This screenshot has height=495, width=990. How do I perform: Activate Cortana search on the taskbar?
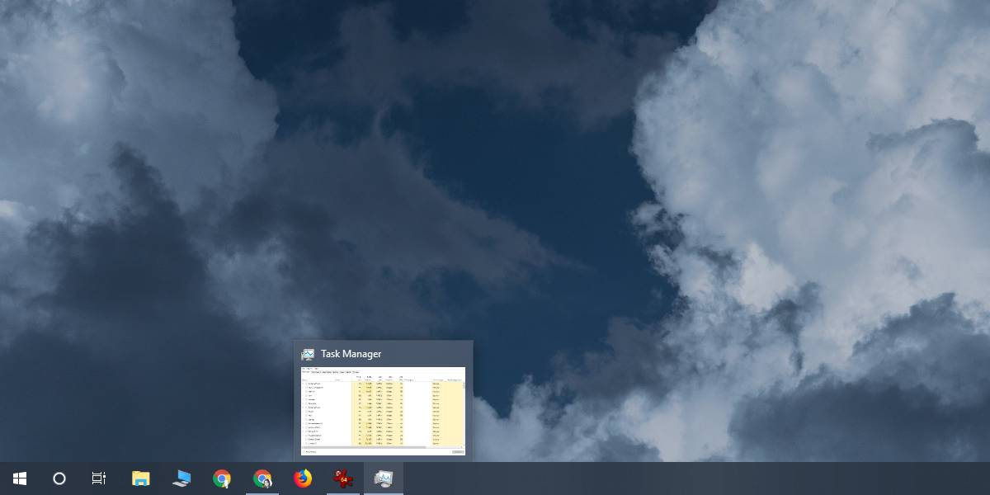[58, 478]
